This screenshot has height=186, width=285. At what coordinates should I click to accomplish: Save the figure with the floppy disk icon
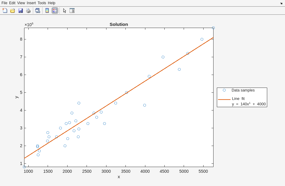21,11
